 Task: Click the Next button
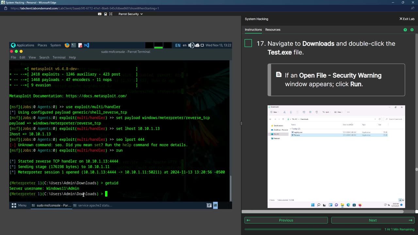[x=373, y=220]
